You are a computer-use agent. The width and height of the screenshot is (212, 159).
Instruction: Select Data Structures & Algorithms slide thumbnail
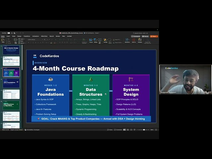[x=11, y=105]
